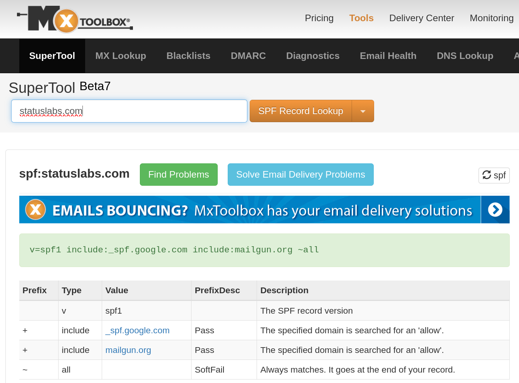
Task: Open the Email Health tab
Action: [388, 56]
